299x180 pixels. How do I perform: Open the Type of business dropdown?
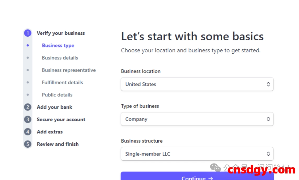197,119
